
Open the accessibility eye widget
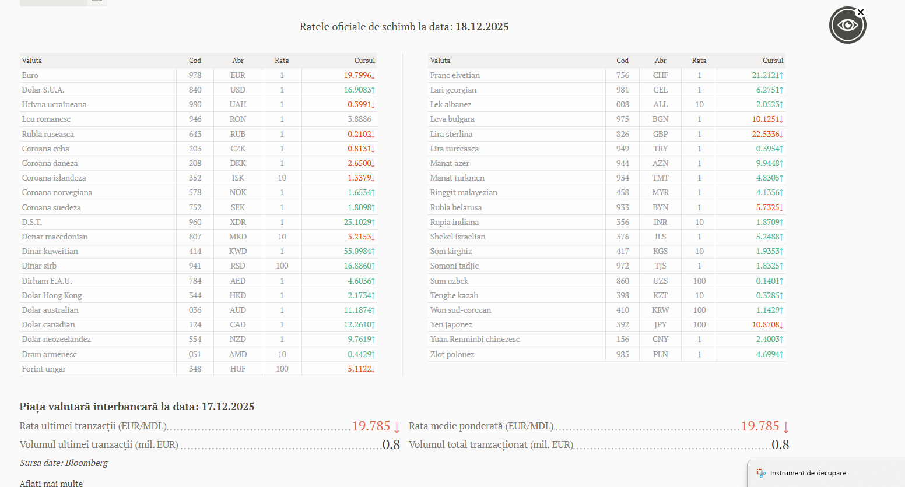click(x=847, y=26)
